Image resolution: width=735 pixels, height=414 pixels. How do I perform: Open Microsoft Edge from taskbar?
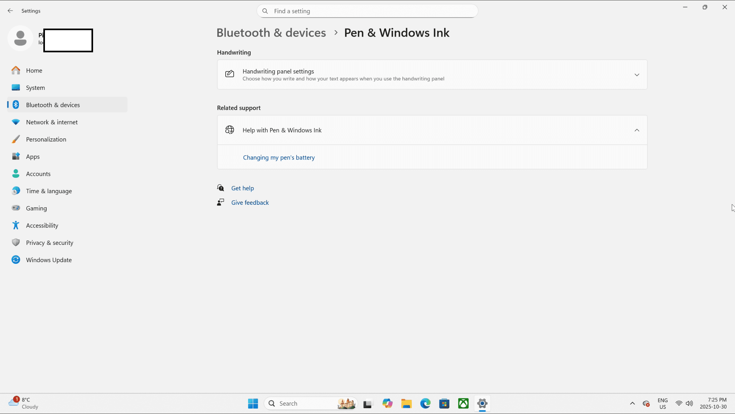[x=425, y=403]
